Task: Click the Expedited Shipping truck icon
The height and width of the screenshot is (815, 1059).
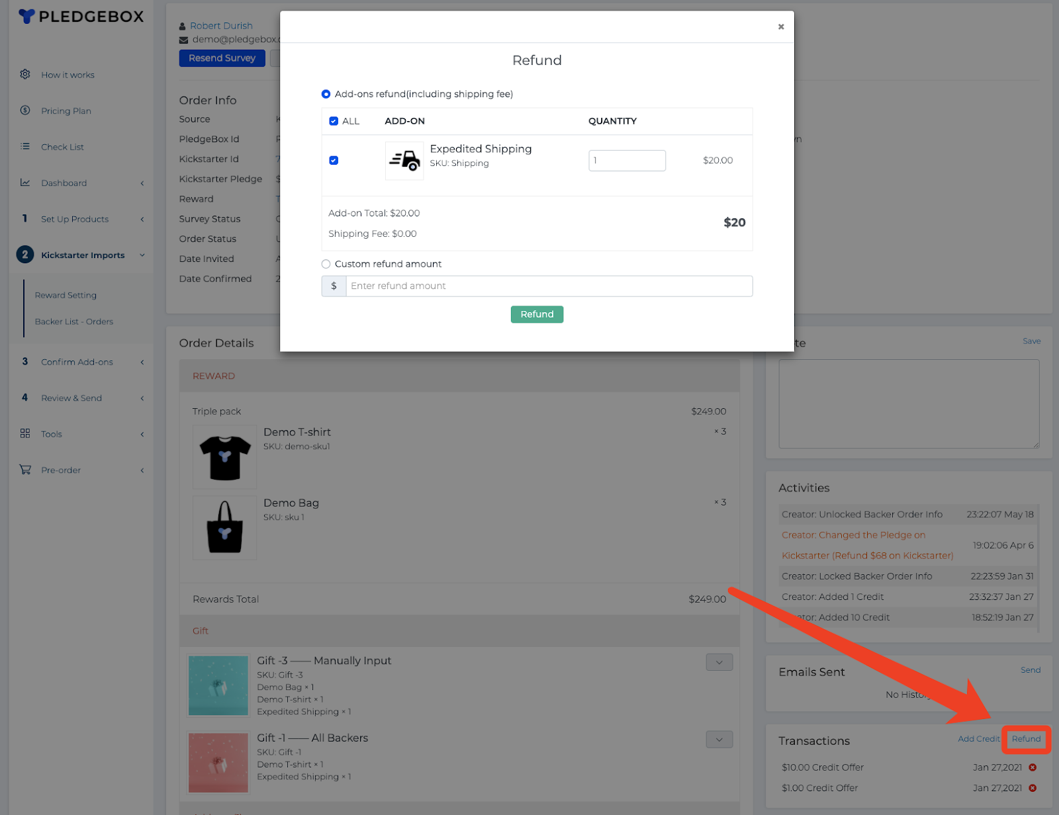Action: coord(404,161)
